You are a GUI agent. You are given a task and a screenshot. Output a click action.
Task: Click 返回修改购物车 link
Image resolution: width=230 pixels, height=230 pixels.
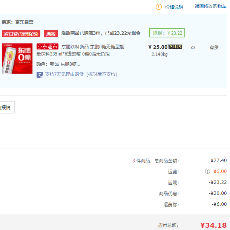tap(210, 6)
